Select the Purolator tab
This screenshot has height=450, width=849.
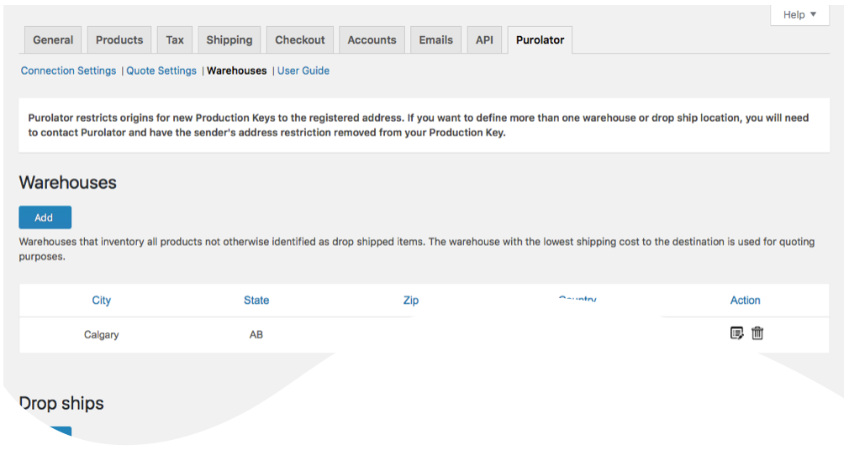(541, 39)
